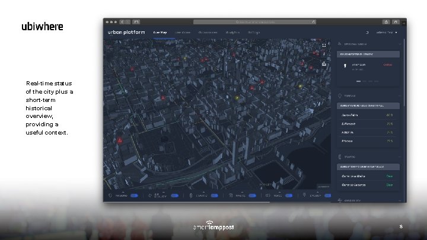Click the red Critical label in alert card

tap(388, 65)
